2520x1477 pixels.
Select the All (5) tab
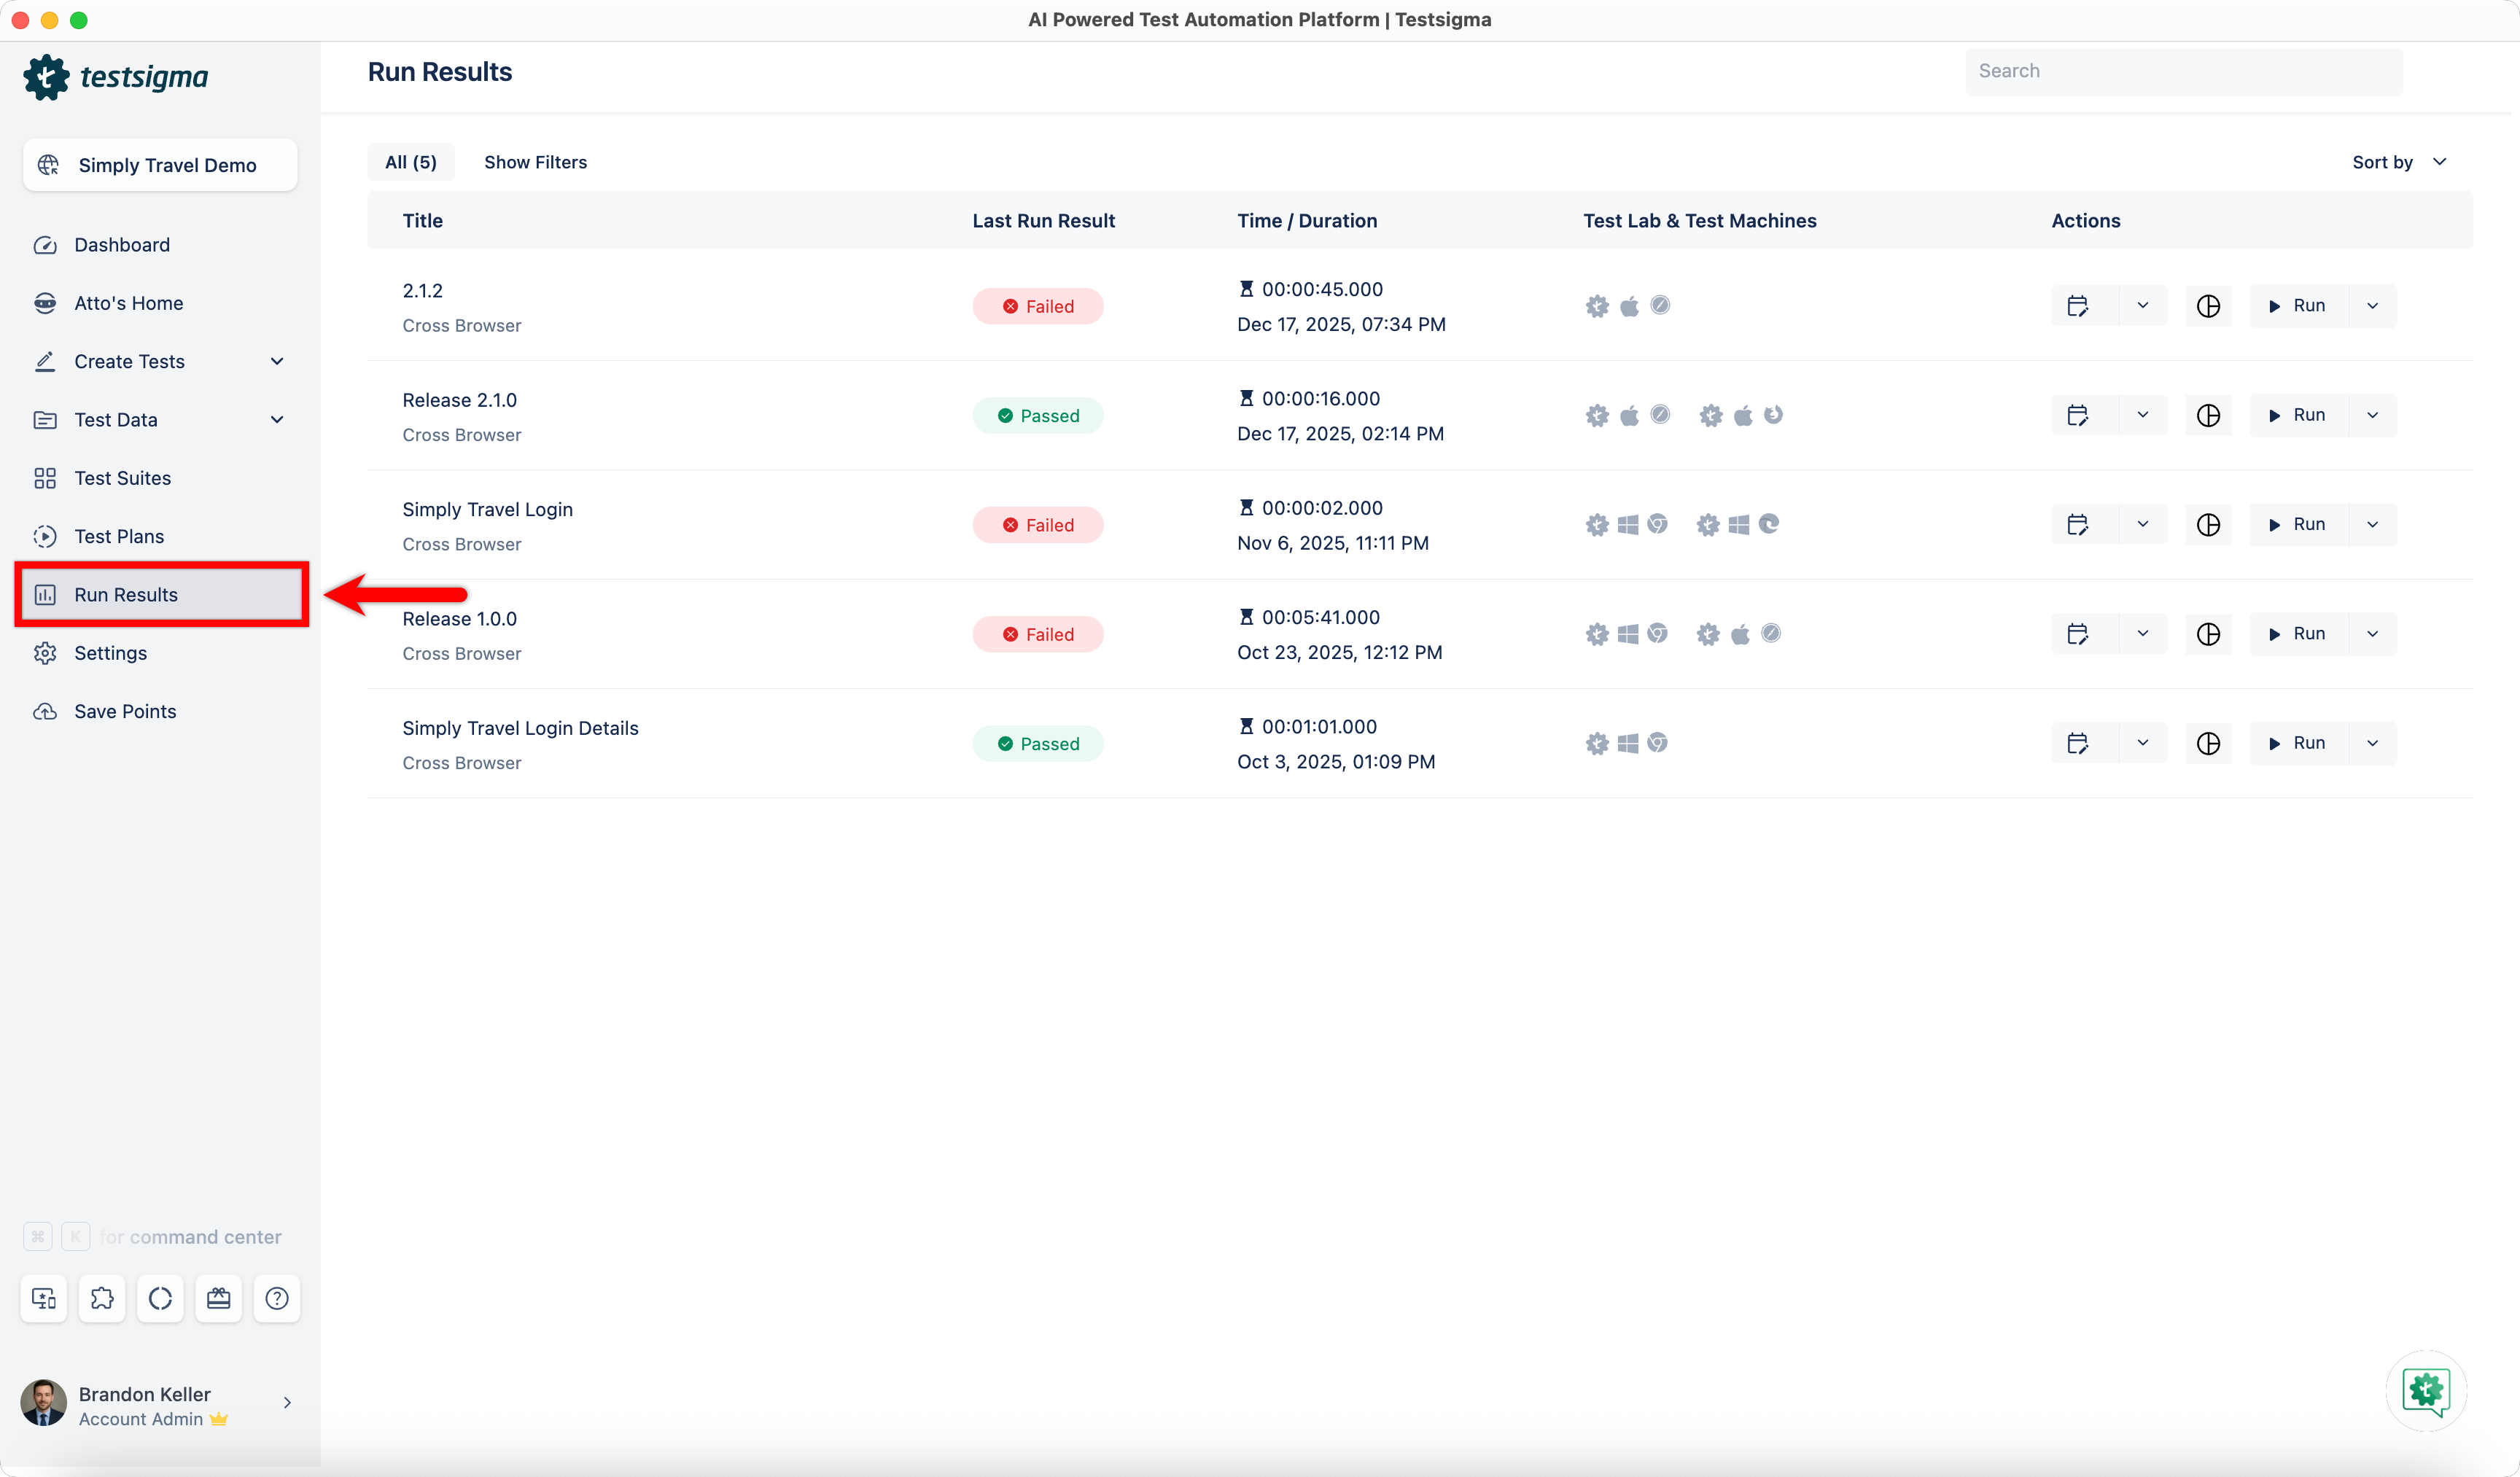tap(410, 162)
